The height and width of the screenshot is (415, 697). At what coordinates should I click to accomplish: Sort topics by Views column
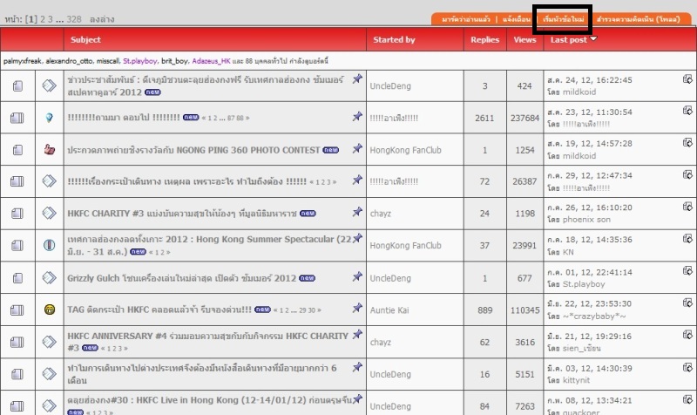coord(525,39)
